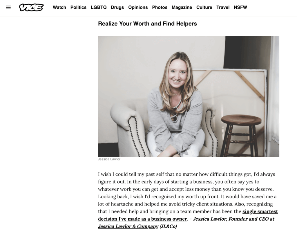The image size is (297, 234).
Task: Navigate to Opinions
Action: pyautogui.click(x=138, y=7)
